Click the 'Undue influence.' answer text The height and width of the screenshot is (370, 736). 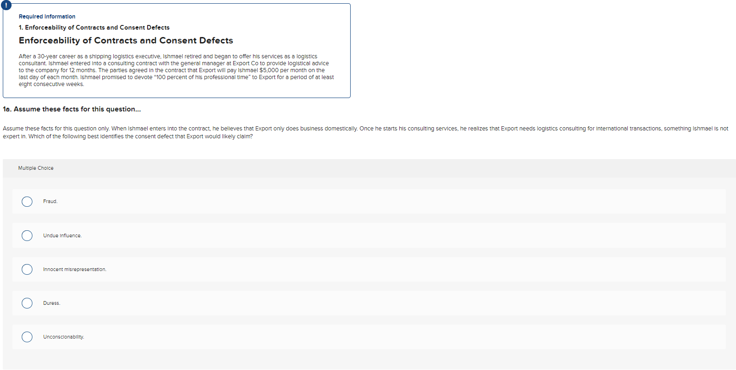click(x=62, y=236)
